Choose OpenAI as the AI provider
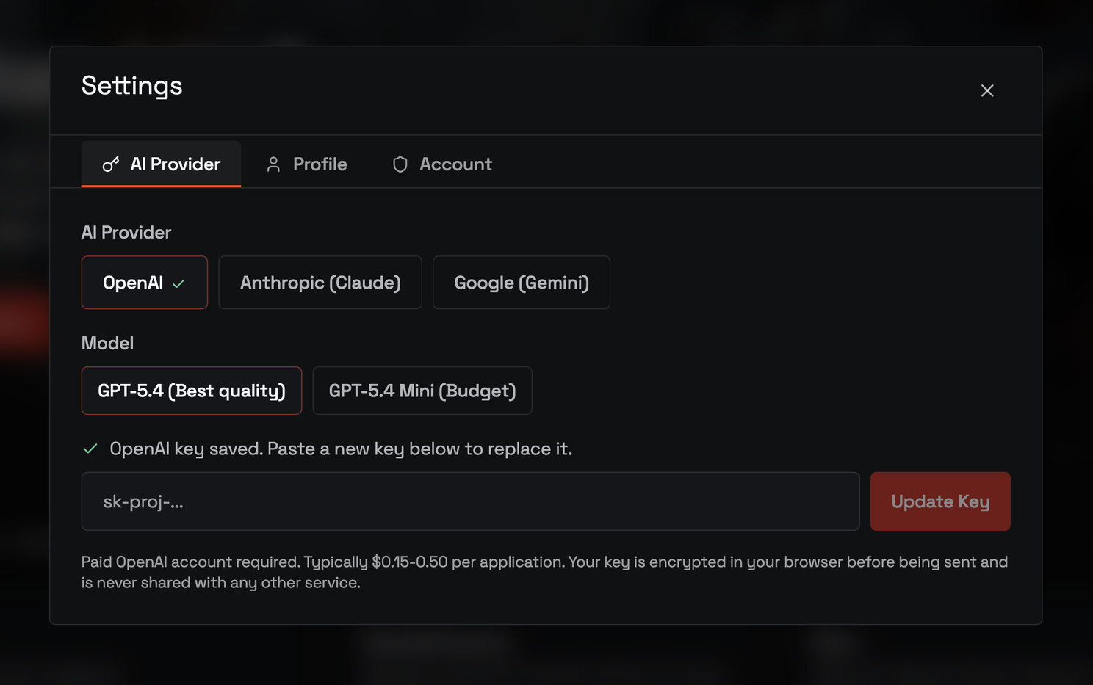The image size is (1093, 685). tap(134, 283)
